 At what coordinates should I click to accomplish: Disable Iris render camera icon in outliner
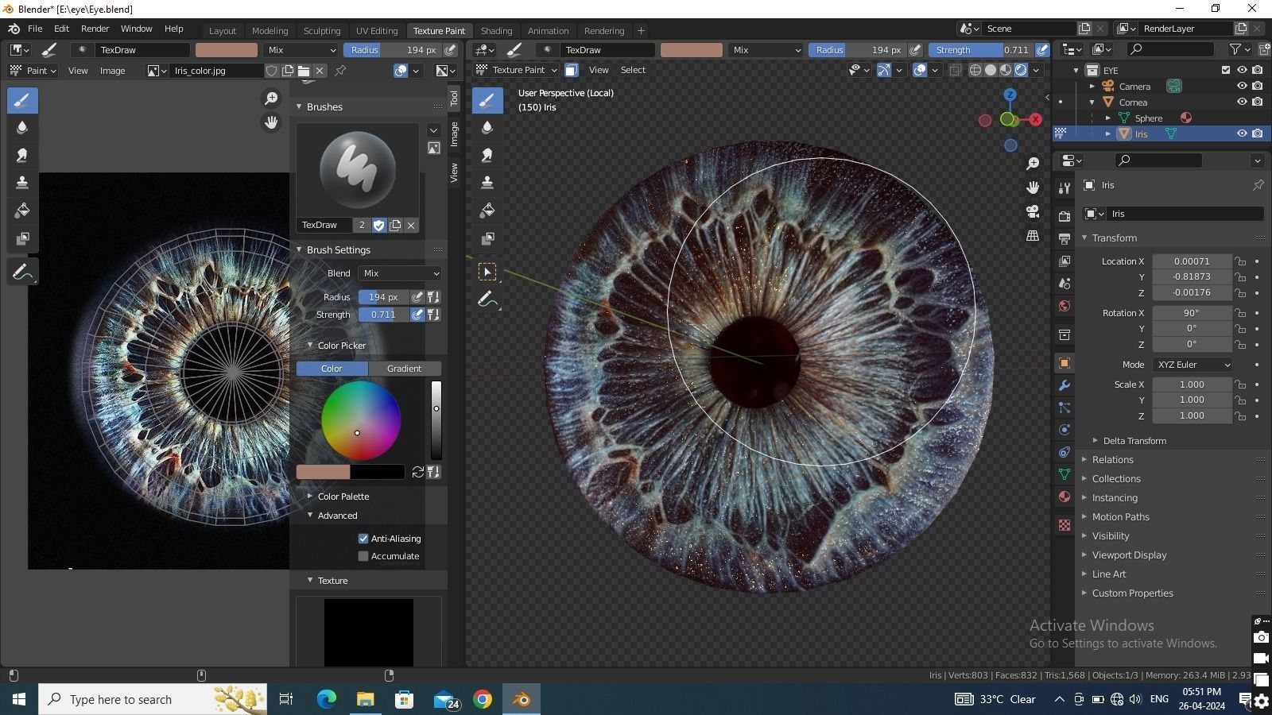[1257, 133]
